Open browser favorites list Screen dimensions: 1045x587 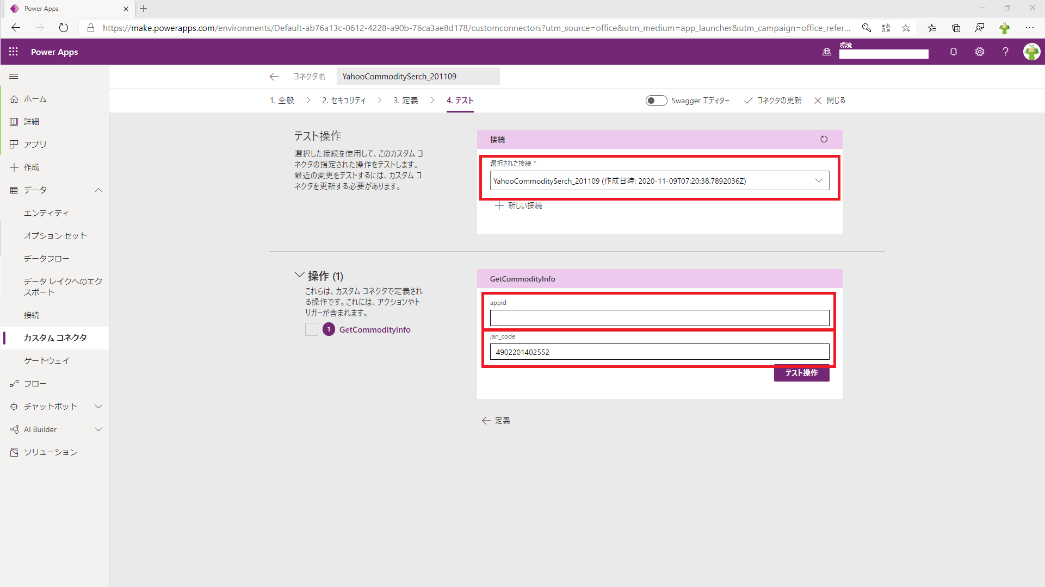932,28
